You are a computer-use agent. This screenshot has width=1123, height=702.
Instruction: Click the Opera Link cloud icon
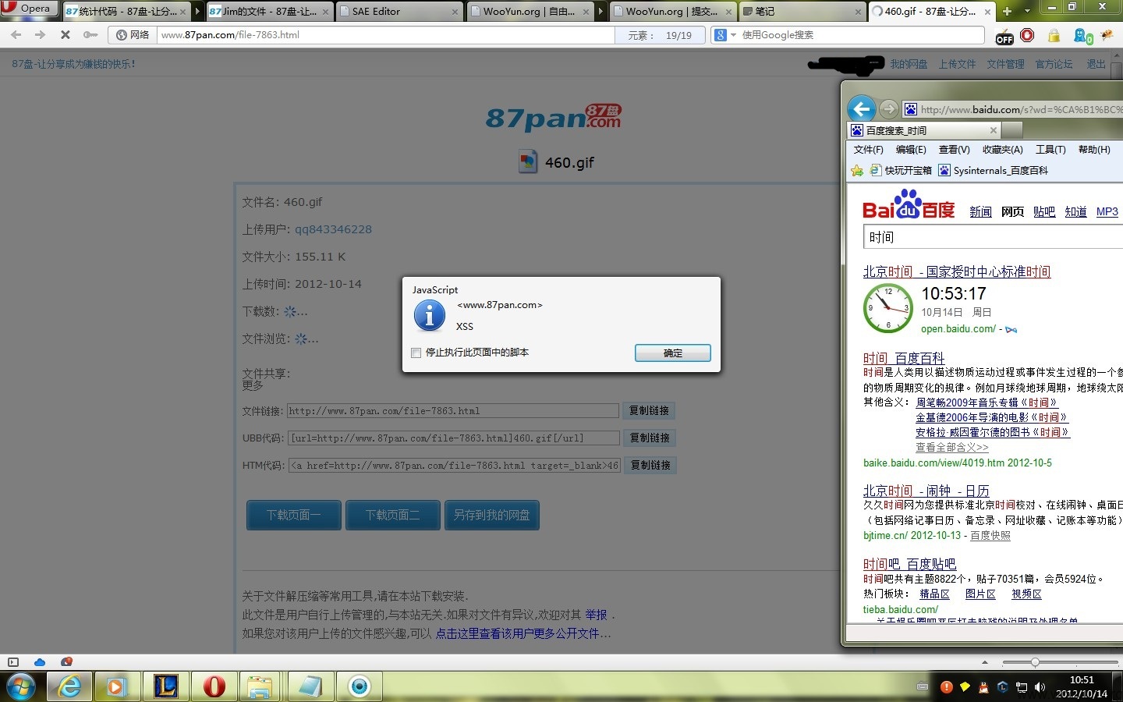[40, 661]
